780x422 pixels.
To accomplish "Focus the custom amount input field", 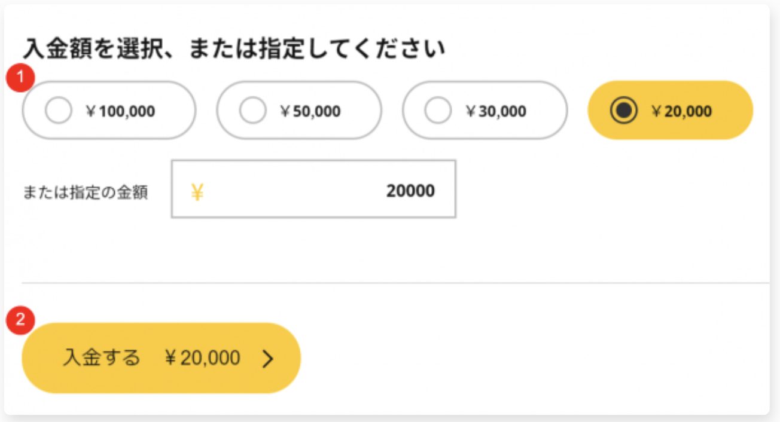I will (x=299, y=189).
